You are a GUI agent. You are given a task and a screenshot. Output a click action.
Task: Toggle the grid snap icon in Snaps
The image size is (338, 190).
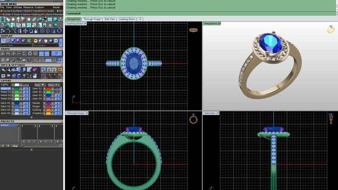click(60, 60)
